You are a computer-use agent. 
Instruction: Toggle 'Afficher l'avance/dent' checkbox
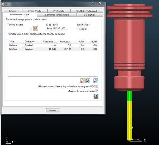(97, 87)
